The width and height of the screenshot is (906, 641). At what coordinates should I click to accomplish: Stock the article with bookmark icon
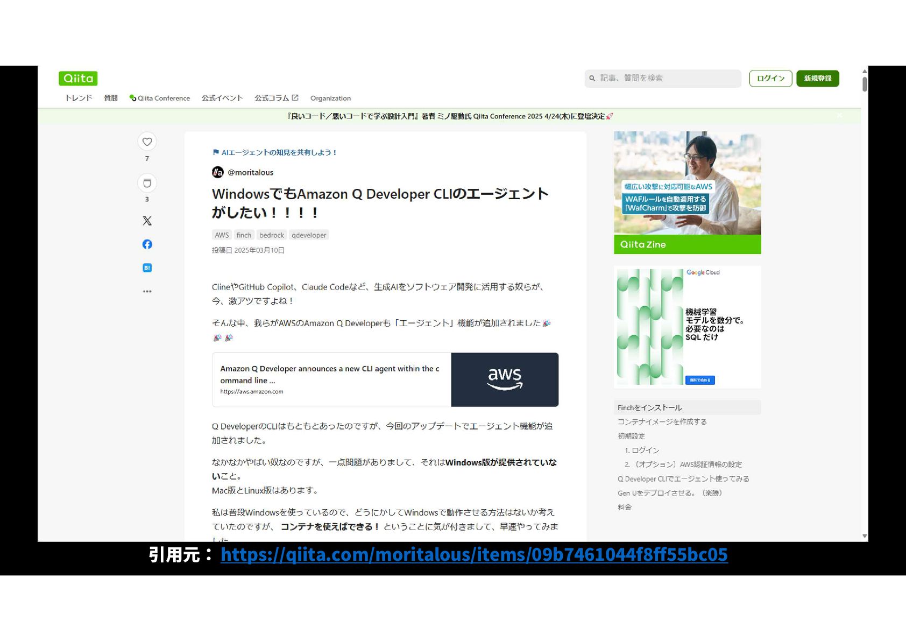[147, 183]
